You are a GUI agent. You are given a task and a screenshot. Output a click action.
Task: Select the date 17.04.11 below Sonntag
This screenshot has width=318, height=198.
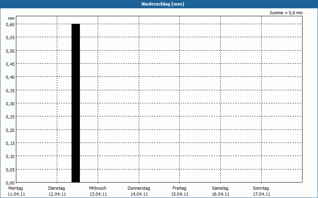pyautogui.click(x=262, y=194)
